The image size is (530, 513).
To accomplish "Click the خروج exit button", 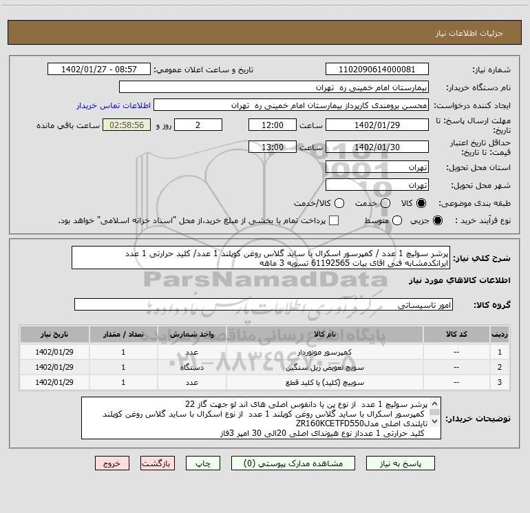I will coord(112,463).
